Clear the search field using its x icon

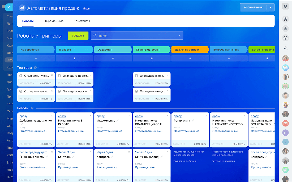point(179,35)
